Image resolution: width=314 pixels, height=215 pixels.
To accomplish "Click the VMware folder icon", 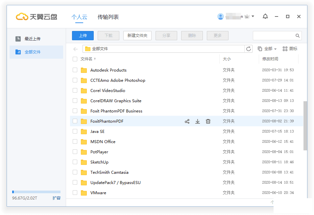I will pyautogui.click(x=84, y=193).
